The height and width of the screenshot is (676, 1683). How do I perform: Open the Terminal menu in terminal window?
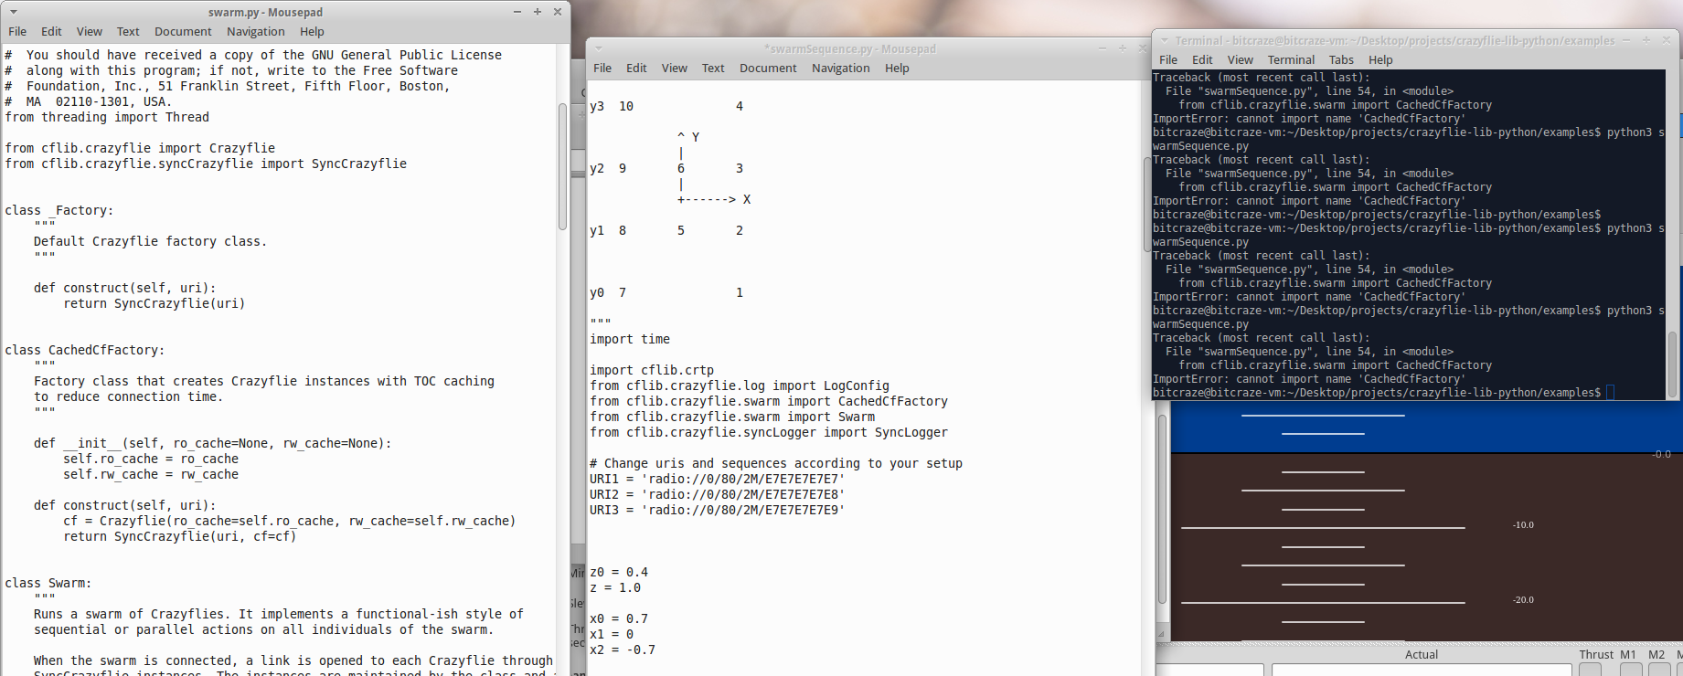pos(1291,59)
